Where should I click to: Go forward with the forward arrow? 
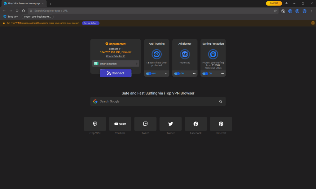(11, 11)
